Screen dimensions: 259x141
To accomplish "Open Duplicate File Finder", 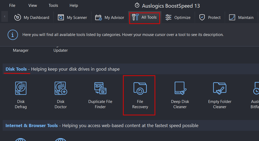I will click(x=100, y=95).
